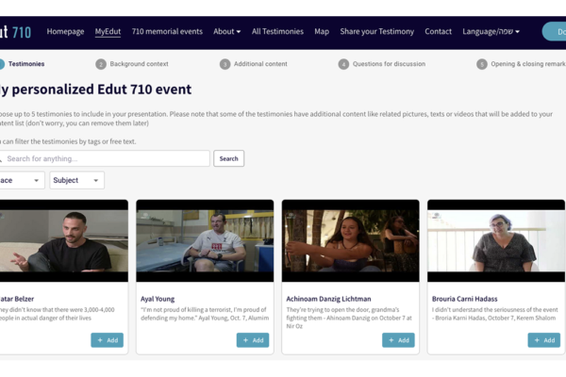Expand the About dropdown menu
Screen dimensions: 566x377
(x=226, y=32)
